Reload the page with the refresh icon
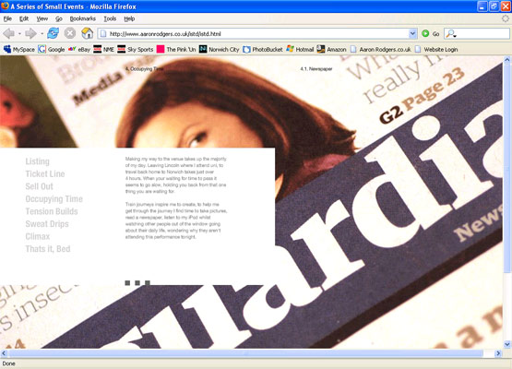This screenshot has height=369, width=512. pyautogui.click(x=53, y=33)
